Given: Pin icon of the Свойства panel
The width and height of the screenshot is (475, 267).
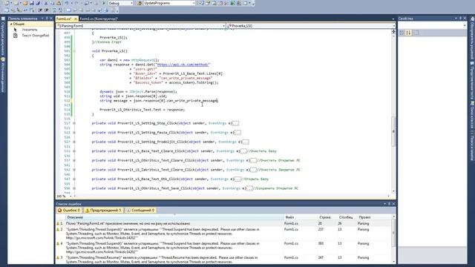Looking at the screenshot, I should pos(460,19).
